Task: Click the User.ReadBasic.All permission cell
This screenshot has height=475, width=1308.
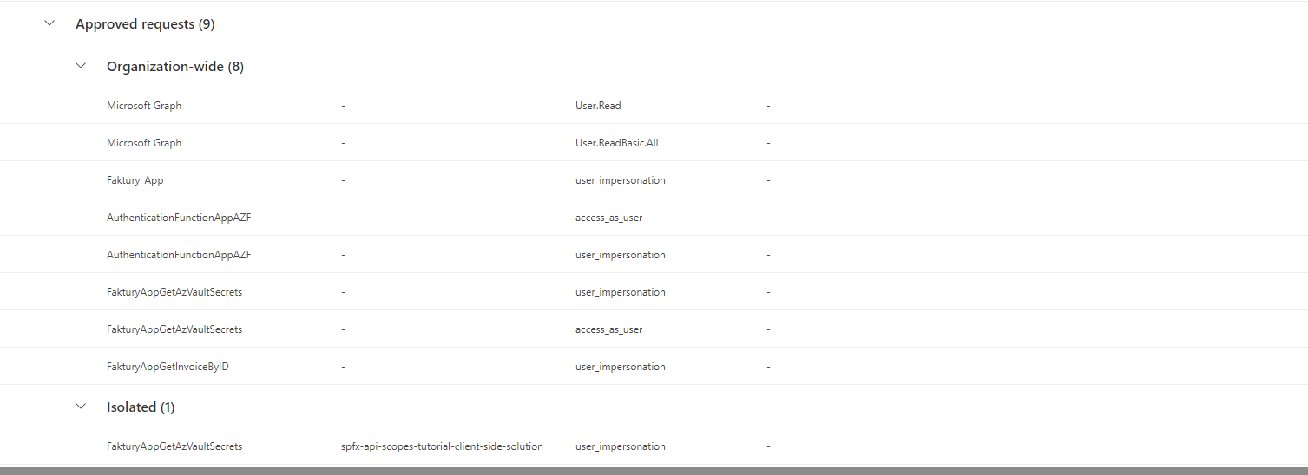Action: pyautogui.click(x=616, y=143)
